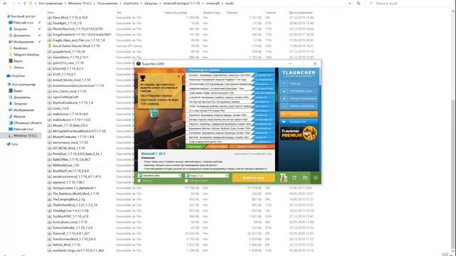
Task: Click the TL logo icon beside play button
Action: (x=284, y=178)
